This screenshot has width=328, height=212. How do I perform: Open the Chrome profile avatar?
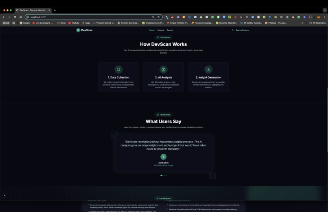[319, 17]
